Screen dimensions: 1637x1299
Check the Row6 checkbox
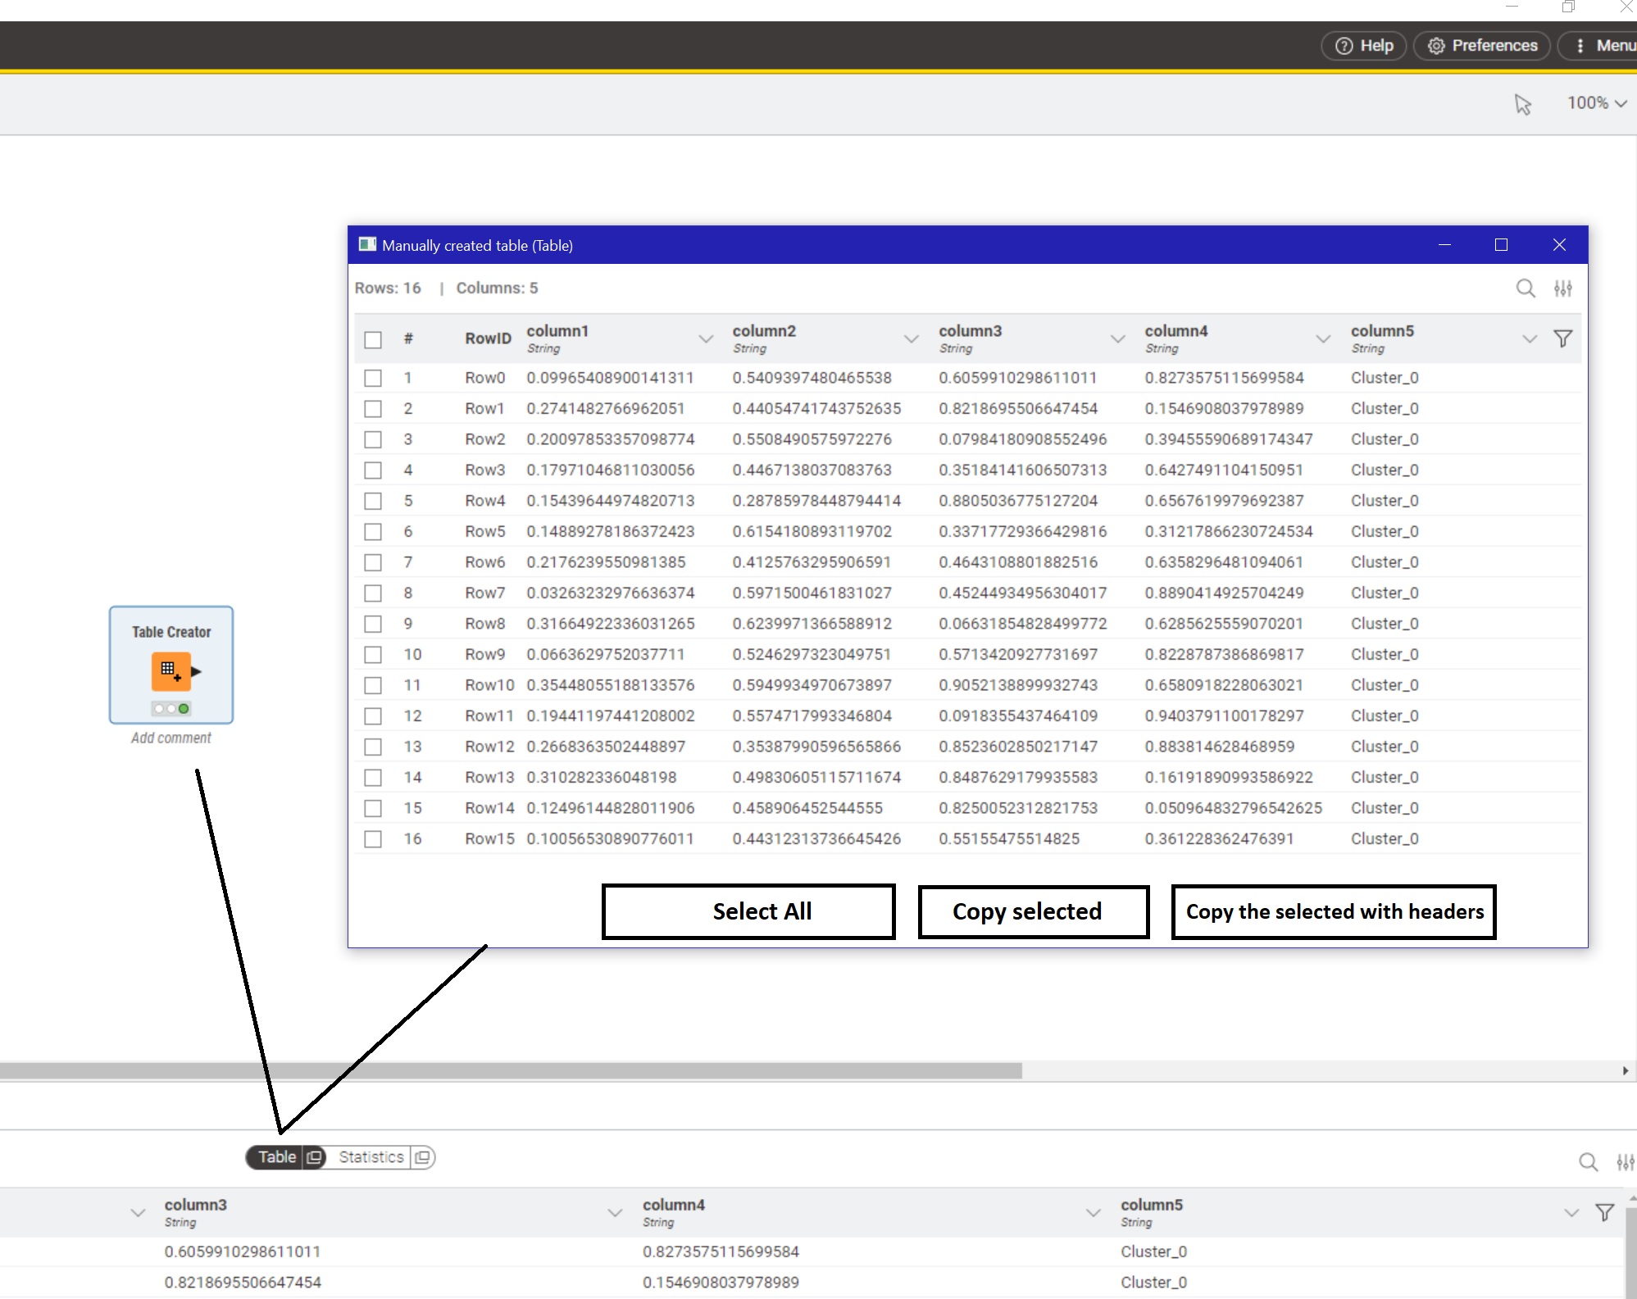coord(373,562)
